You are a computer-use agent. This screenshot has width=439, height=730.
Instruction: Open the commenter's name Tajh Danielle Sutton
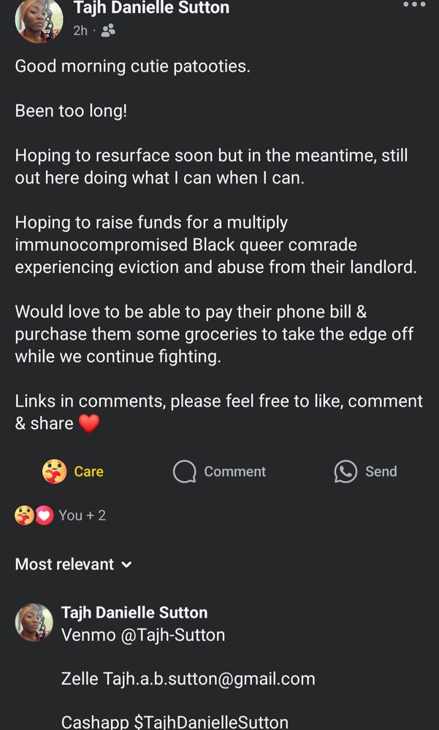[x=134, y=612]
